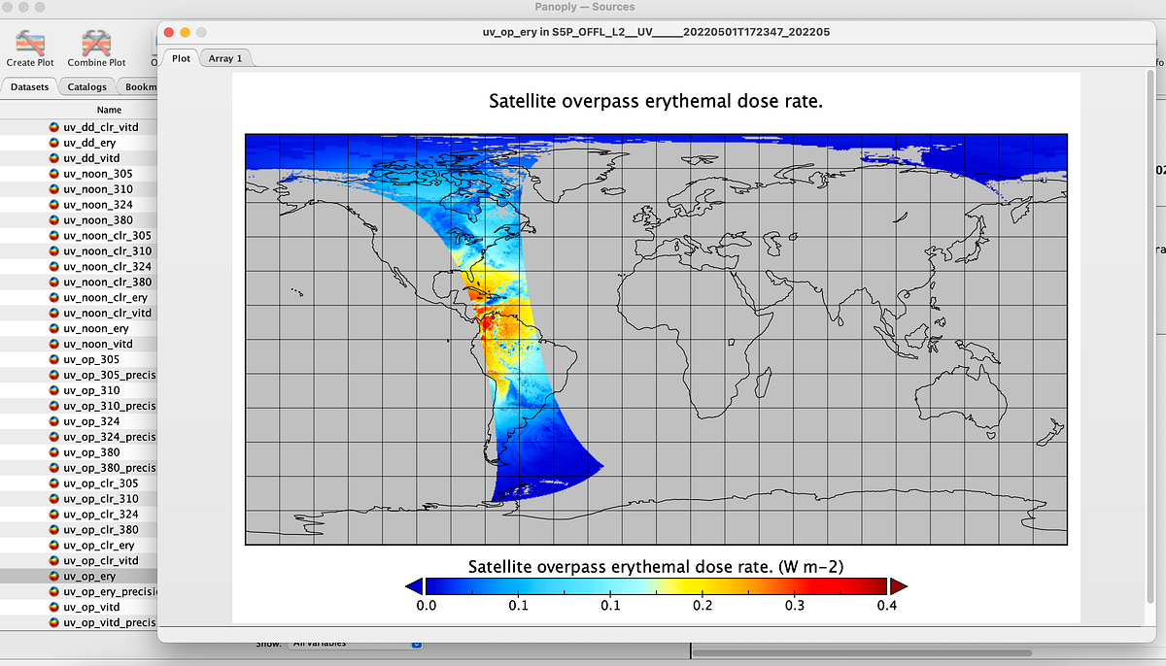Switch to the Array 1 tab
The width and height of the screenshot is (1166, 666).
click(224, 58)
